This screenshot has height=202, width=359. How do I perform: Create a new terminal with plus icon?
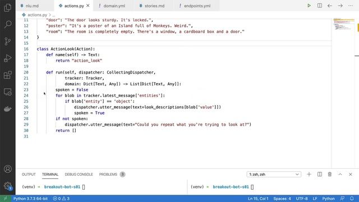click(309, 175)
